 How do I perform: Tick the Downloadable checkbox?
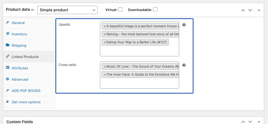click(x=155, y=10)
